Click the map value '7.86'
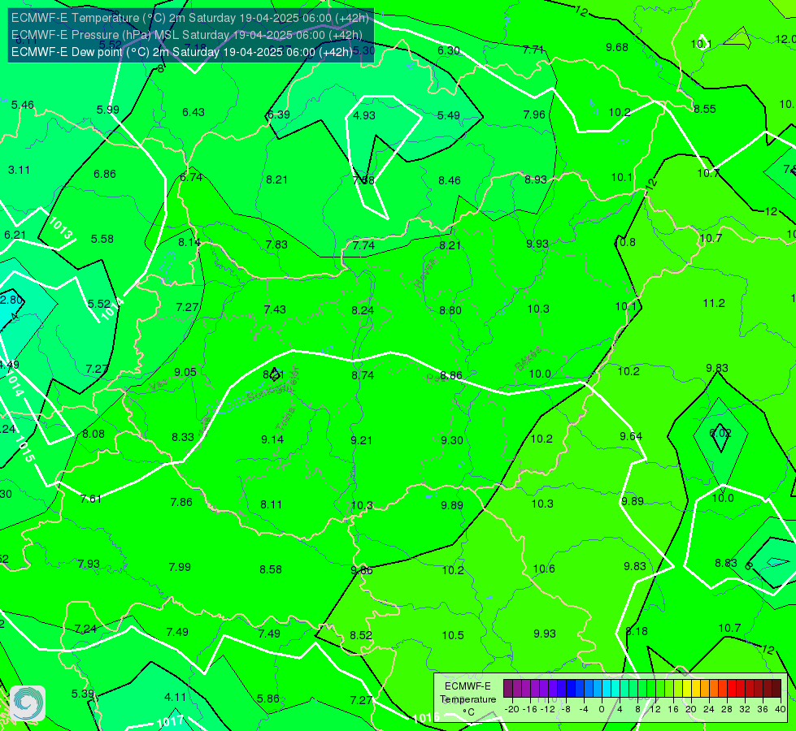 pos(181,502)
